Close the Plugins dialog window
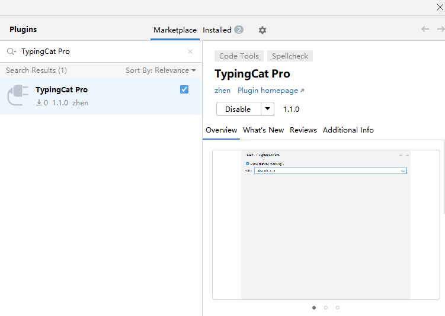The height and width of the screenshot is (316, 445). coord(440,7)
